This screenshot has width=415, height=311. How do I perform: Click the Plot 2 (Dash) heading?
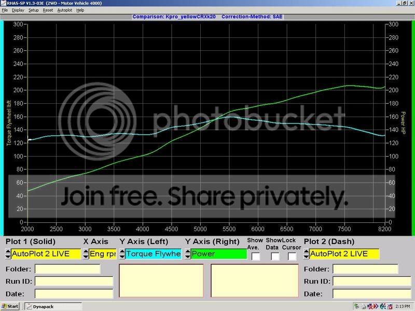(329, 242)
